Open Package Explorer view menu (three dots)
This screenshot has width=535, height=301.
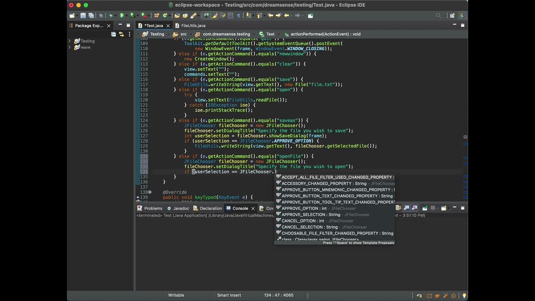pos(129,34)
